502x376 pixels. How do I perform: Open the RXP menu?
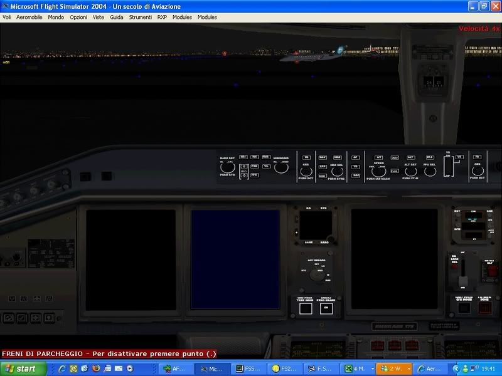pos(162,18)
